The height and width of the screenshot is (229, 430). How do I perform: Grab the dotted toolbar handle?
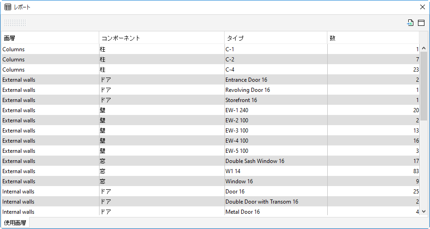[x=15, y=23]
